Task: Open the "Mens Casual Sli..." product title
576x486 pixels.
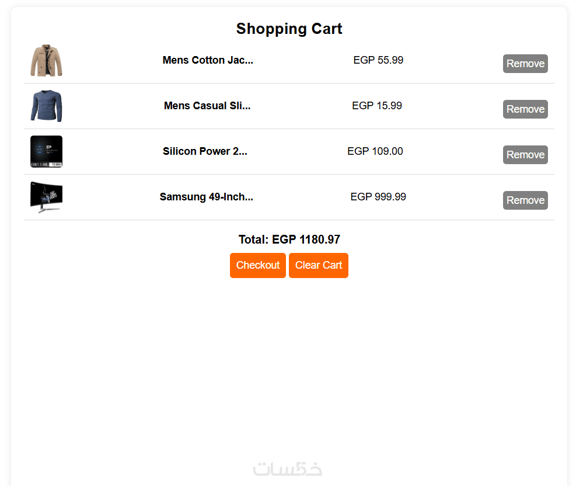Action: 207,106
